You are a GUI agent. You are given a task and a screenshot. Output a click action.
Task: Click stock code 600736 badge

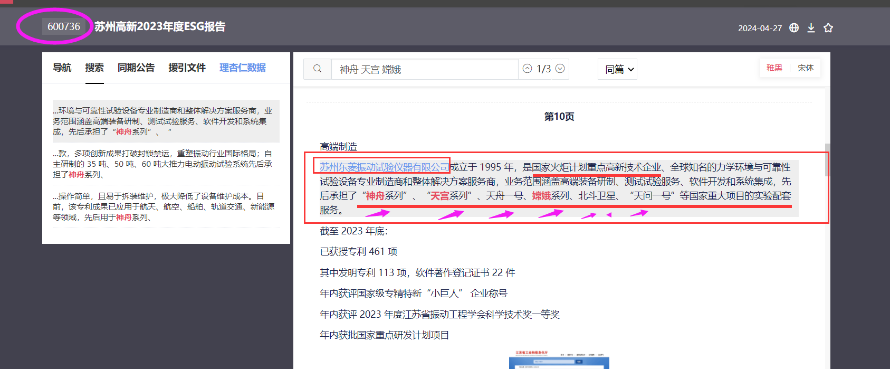64,26
